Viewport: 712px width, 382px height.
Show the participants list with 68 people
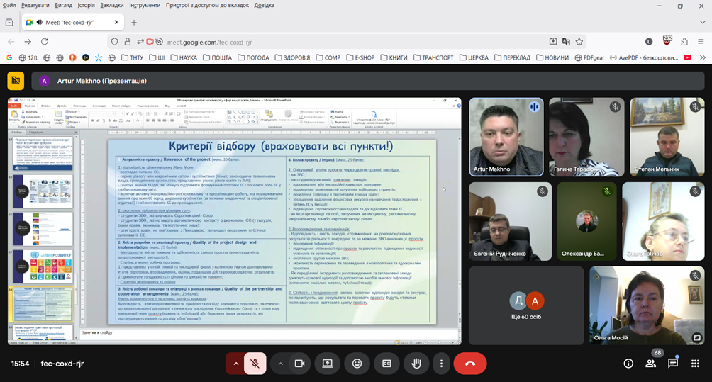650,363
